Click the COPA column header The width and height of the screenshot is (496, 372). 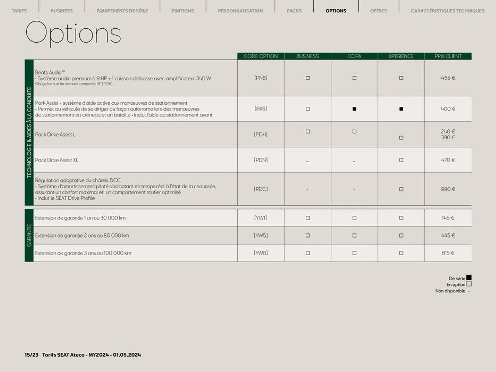coord(354,56)
